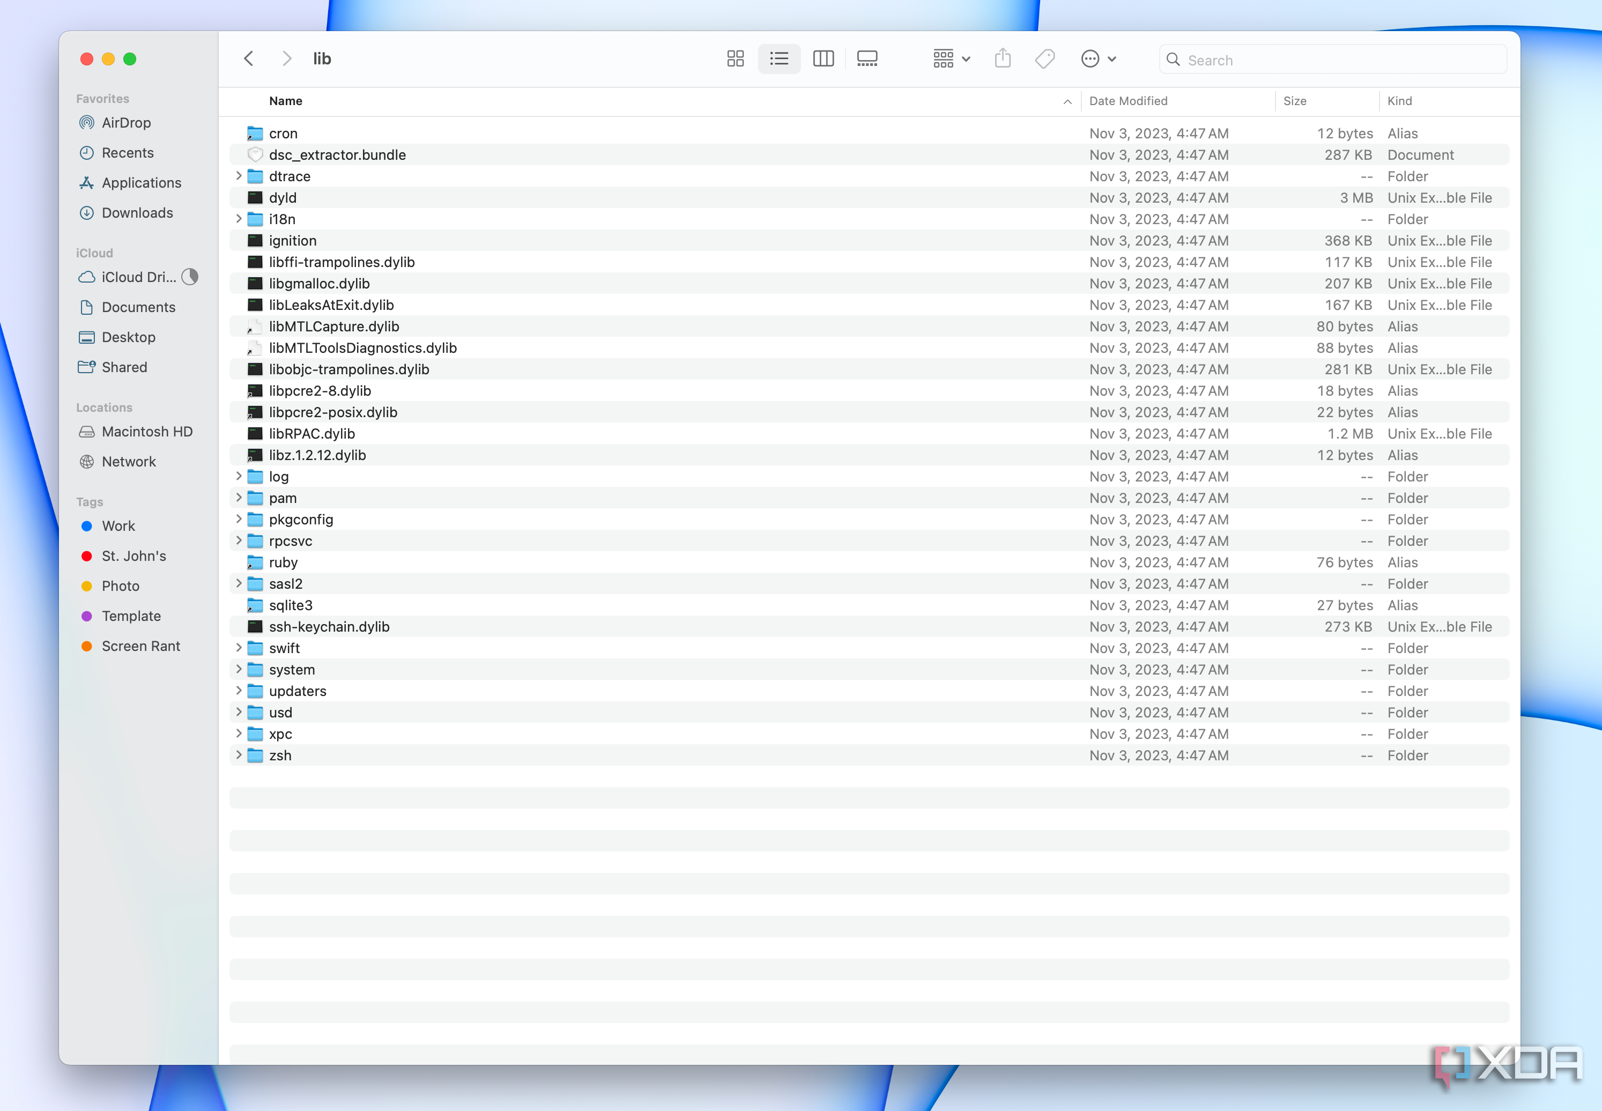Go back with the back arrow
This screenshot has height=1111, width=1602.
tap(248, 59)
